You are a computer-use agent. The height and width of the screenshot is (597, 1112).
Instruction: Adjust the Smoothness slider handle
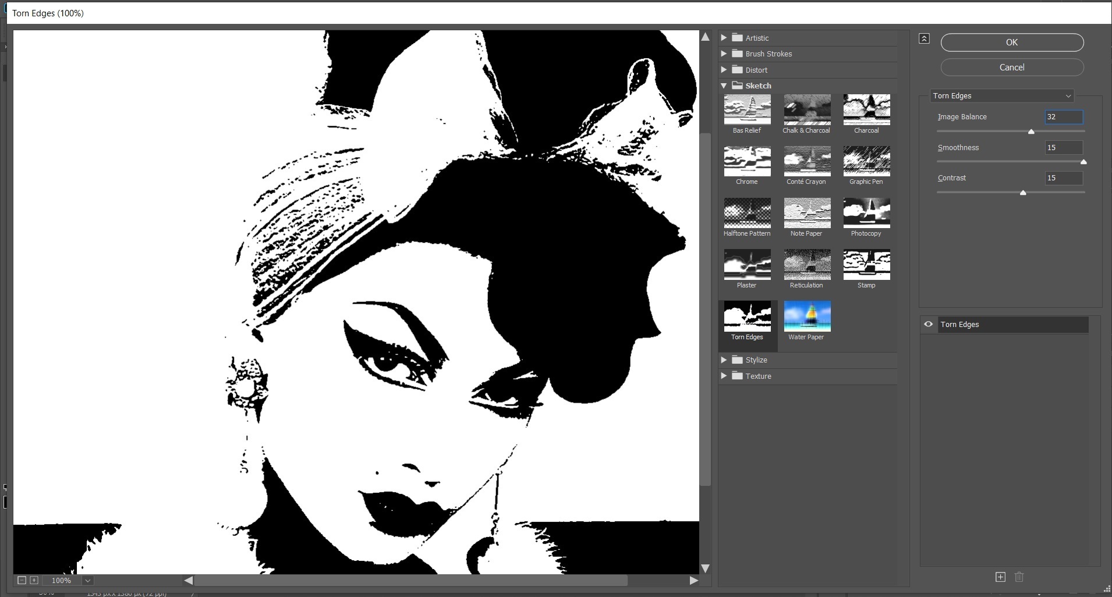(1083, 162)
